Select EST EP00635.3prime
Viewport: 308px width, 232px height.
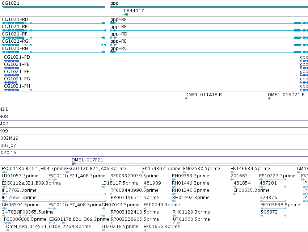point(252,190)
